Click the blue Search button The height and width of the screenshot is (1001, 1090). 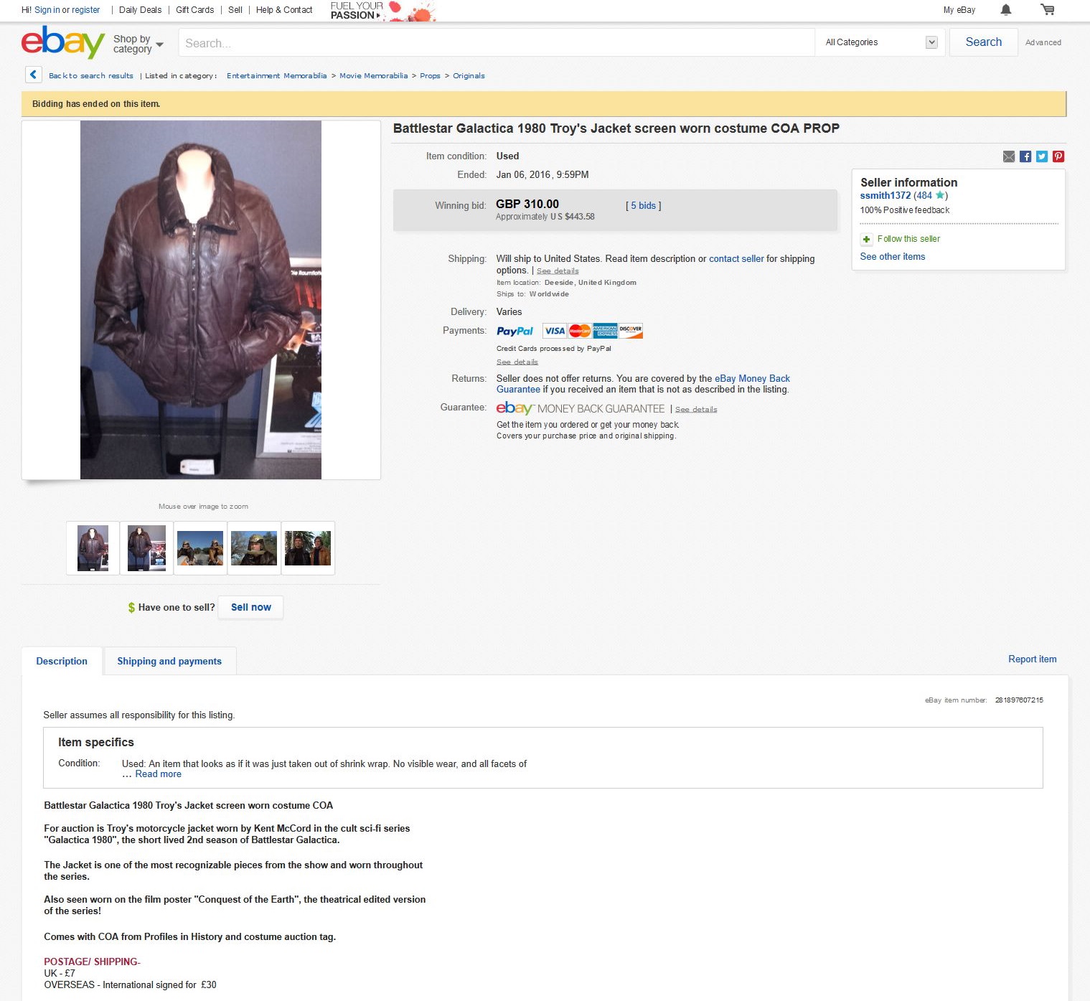pos(983,42)
